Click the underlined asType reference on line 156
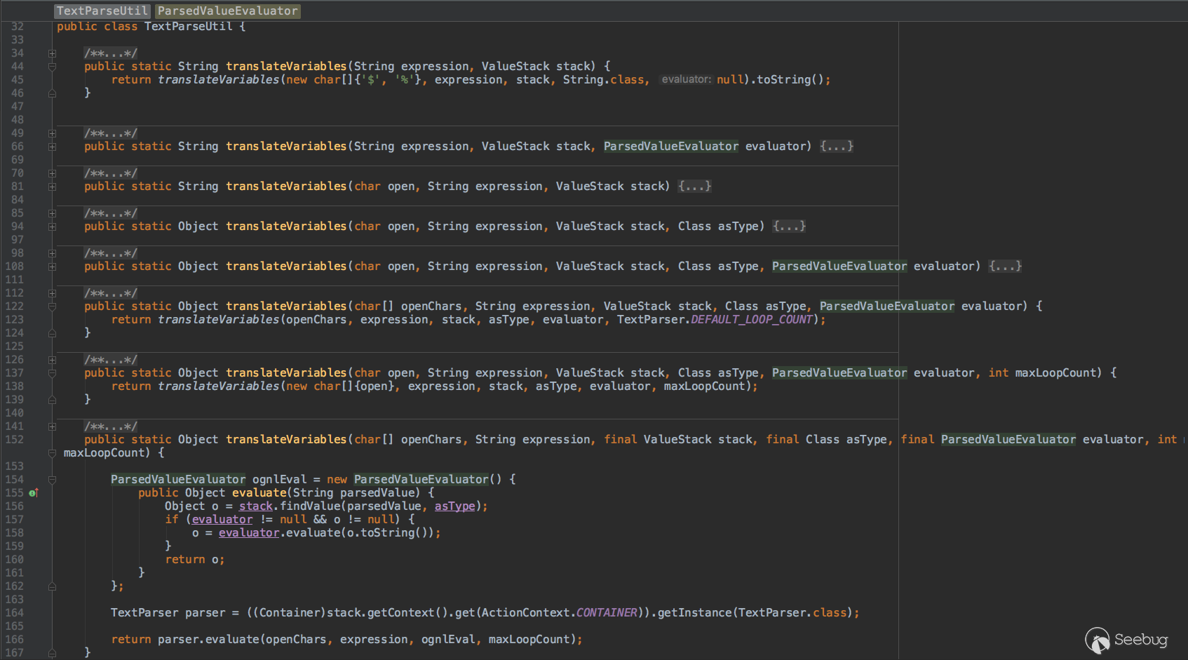Viewport: 1188px width, 660px height. (x=454, y=506)
